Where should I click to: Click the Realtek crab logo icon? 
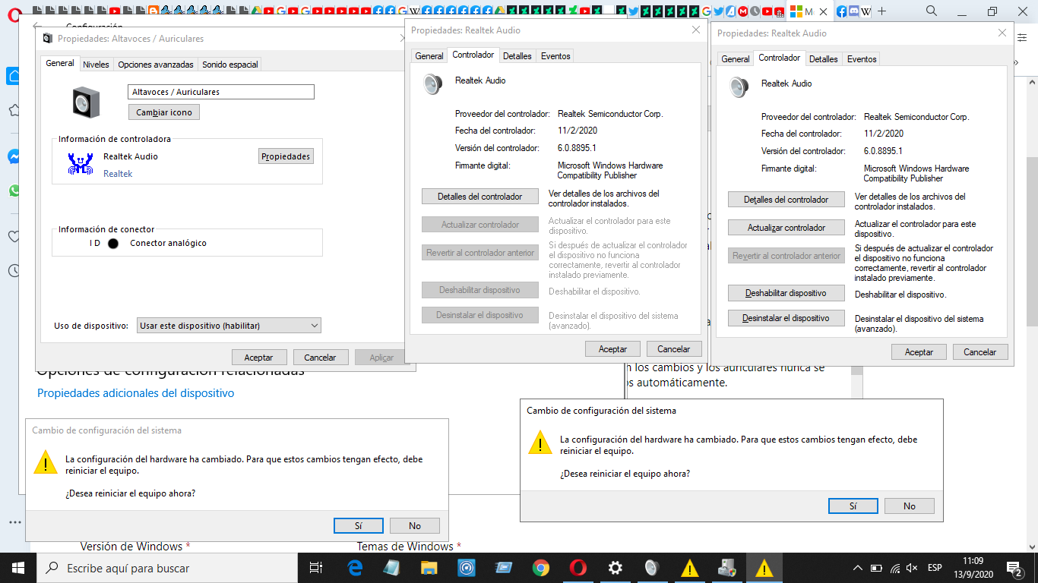(x=79, y=165)
